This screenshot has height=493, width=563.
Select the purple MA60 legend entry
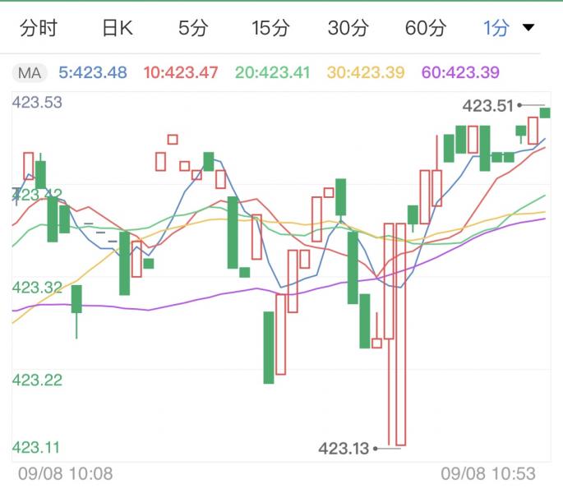[460, 72]
